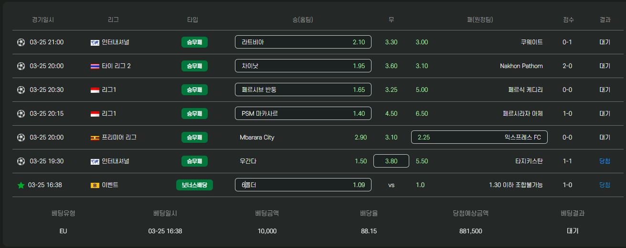626x248 pixels.
Task: Click the soccer ball icon for the 우간다 match
Action: point(21,161)
